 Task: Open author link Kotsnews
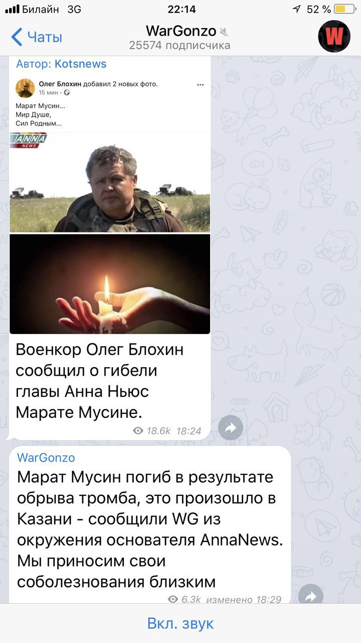80,64
